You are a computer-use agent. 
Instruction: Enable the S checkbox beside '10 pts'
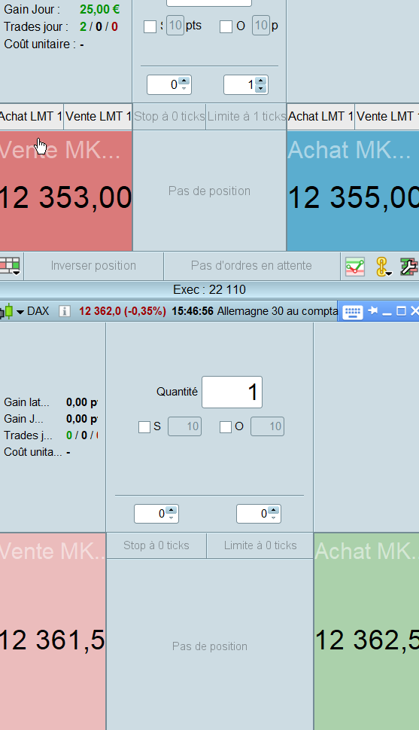tap(150, 27)
